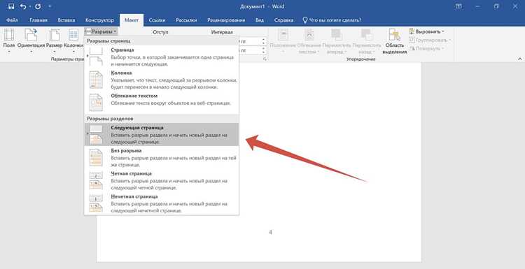Click the lower interval spinner arrows
Screen dimensions: 525x269
pos(263,50)
